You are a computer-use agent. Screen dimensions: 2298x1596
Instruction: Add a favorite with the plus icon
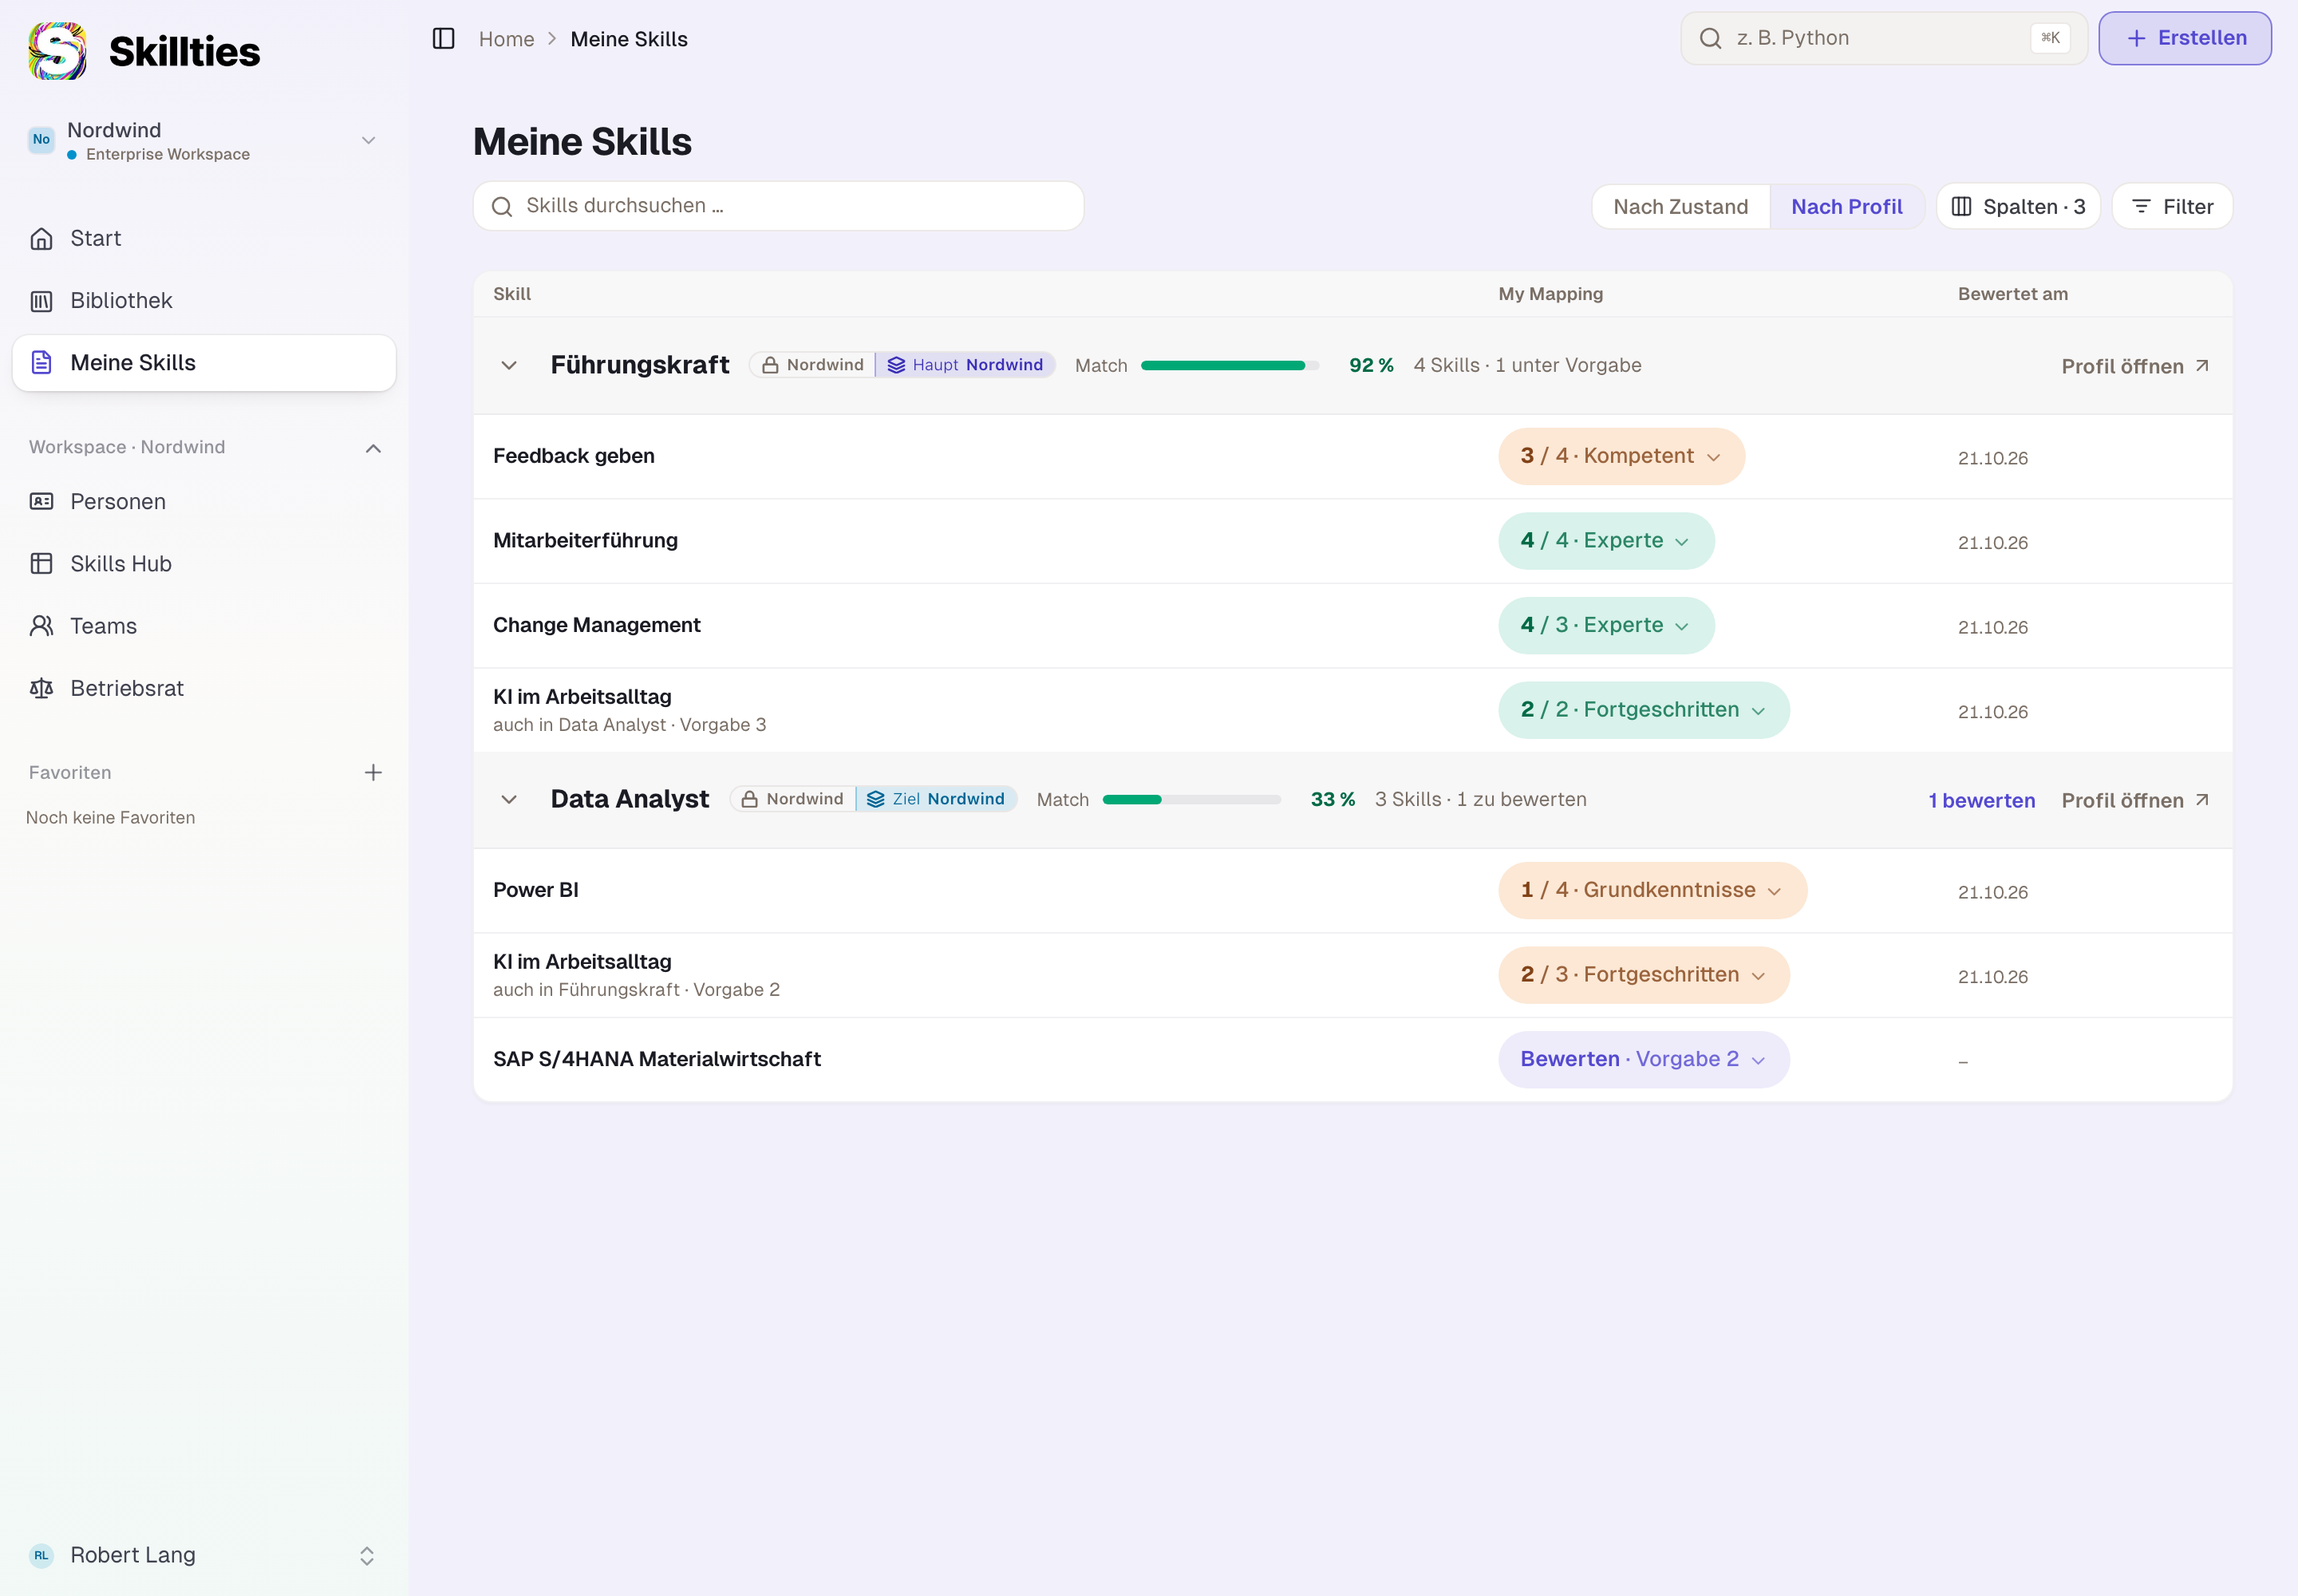pyautogui.click(x=373, y=773)
